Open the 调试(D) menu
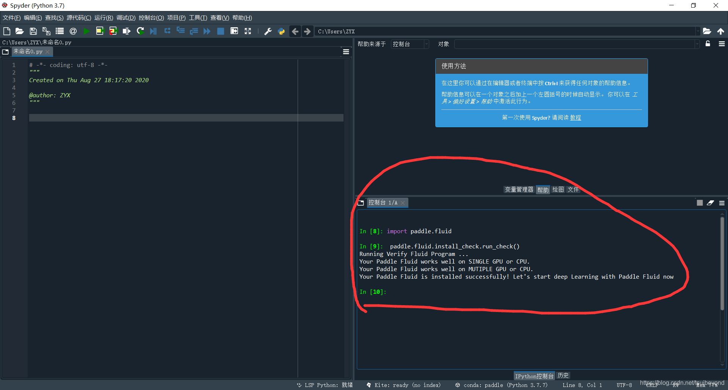Image resolution: width=728 pixels, height=390 pixels. [x=126, y=18]
